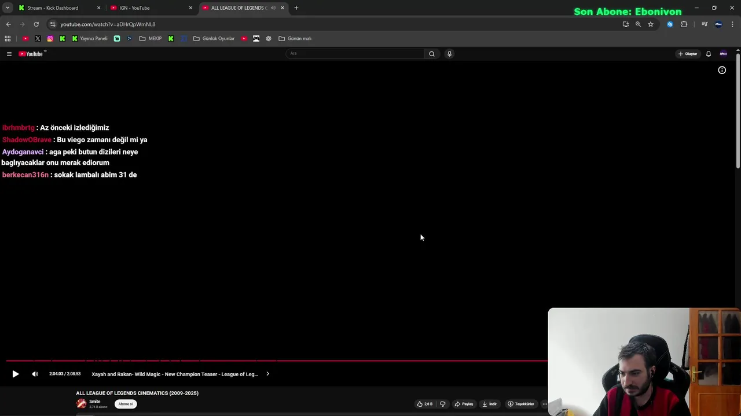Image resolution: width=741 pixels, height=416 pixels.
Task: Expand the Günün malı bookmarks folder
Action: pyautogui.click(x=295, y=39)
